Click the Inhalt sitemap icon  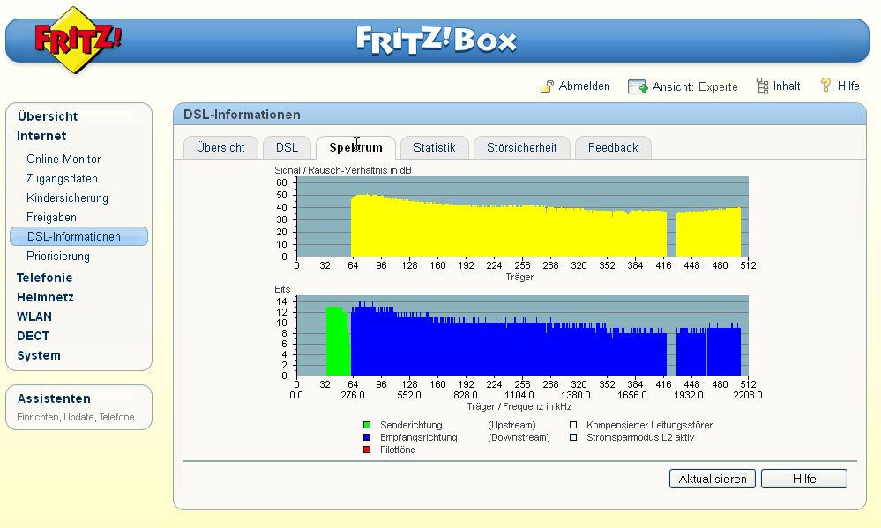(763, 86)
